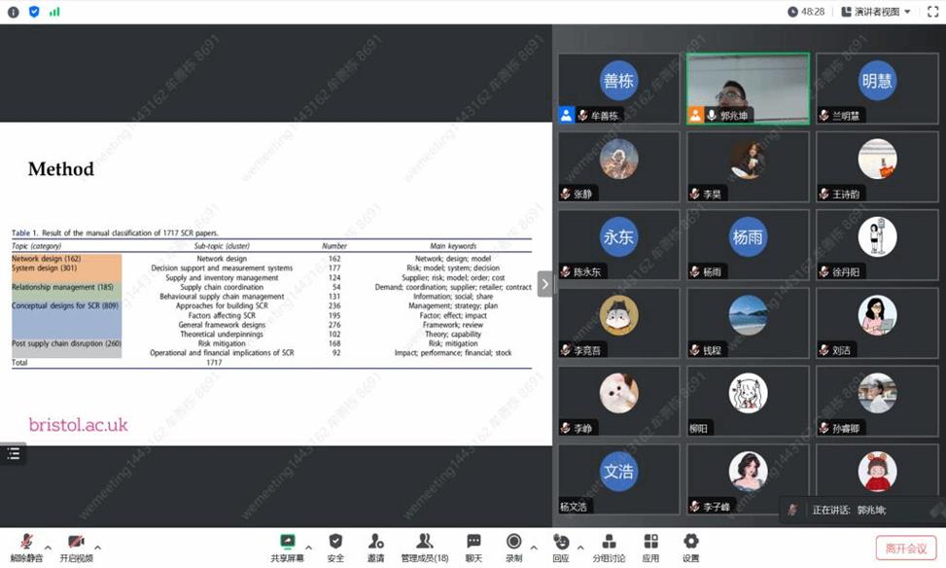Open the 安全 security shield icon

click(335, 543)
